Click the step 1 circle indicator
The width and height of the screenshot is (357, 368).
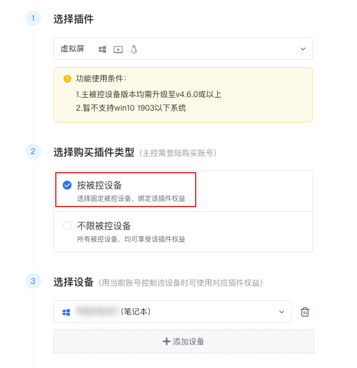[33, 18]
